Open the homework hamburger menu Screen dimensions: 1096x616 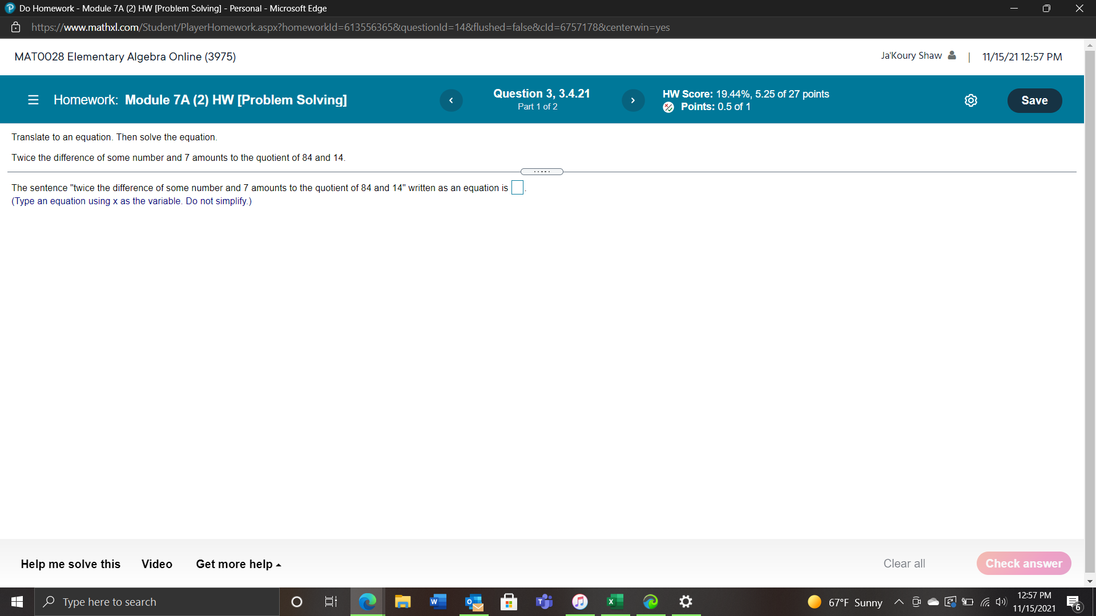33,100
